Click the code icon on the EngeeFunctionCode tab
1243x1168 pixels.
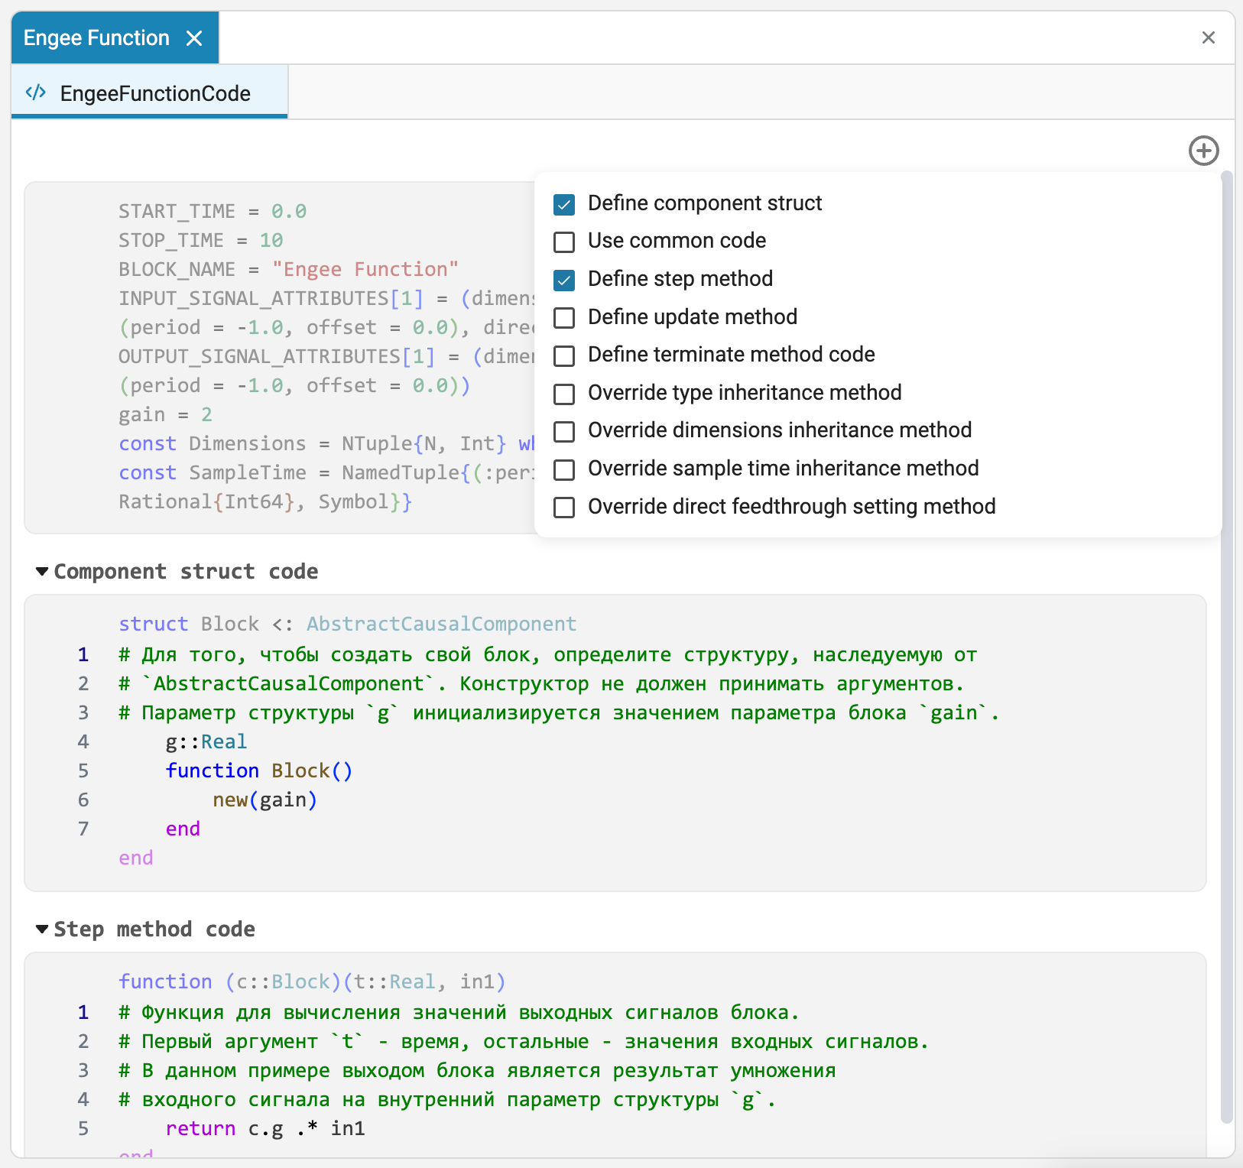coord(35,93)
